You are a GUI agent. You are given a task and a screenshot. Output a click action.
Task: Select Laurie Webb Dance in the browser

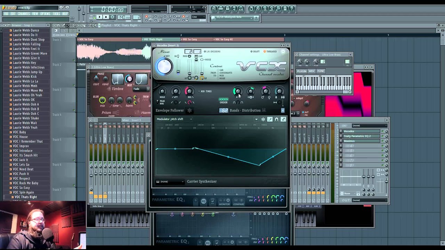coord(26,30)
